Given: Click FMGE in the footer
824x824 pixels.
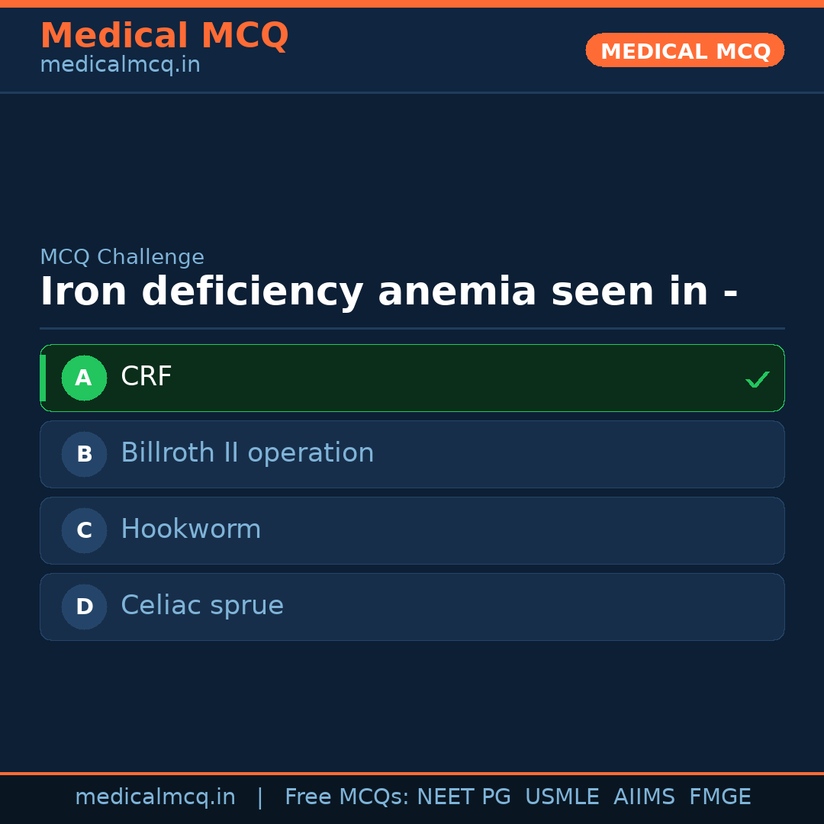Looking at the screenshot, I should click(x=719, y=797).
